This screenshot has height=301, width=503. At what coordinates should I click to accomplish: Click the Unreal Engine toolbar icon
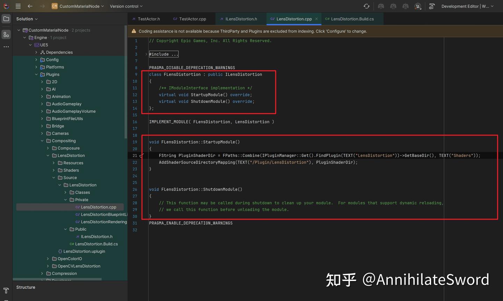point(418,6)
